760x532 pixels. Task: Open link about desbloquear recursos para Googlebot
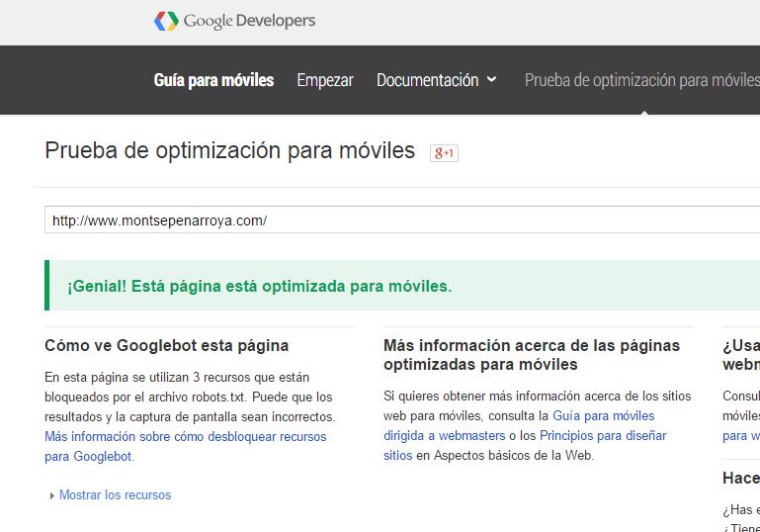[x=185, y=436]
